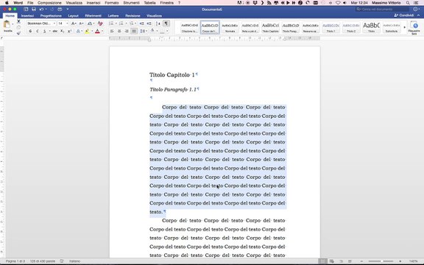The height and width of the screenshot is (265, 424).
Task: Toggle show paragraph marks pilcrow button
Action: [166, 24]
